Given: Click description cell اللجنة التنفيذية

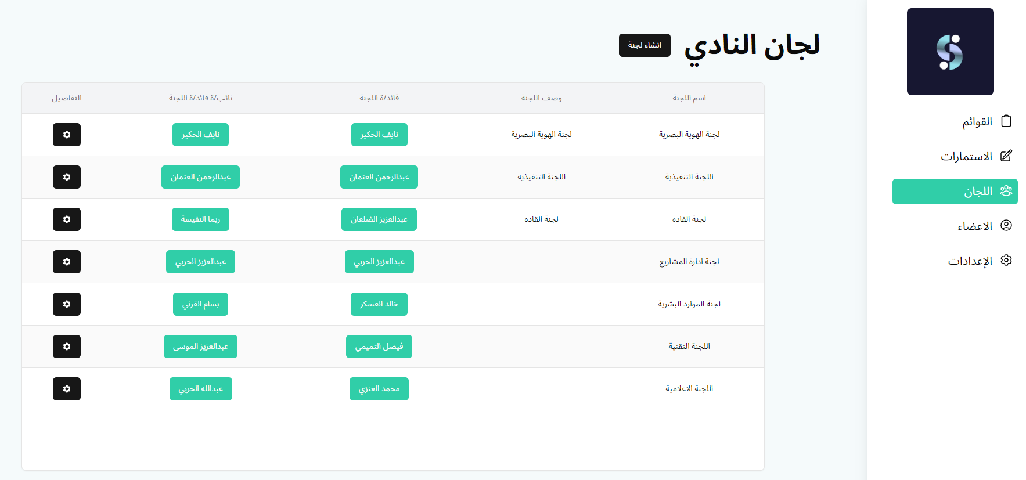Looking at the screenshot, I should click(541, 177).
